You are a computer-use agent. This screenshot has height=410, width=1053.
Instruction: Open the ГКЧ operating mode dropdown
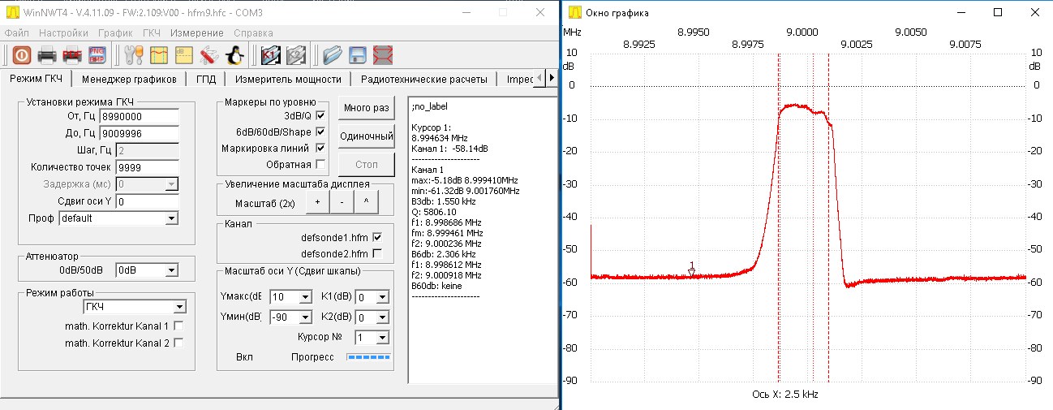pos(181,307)
